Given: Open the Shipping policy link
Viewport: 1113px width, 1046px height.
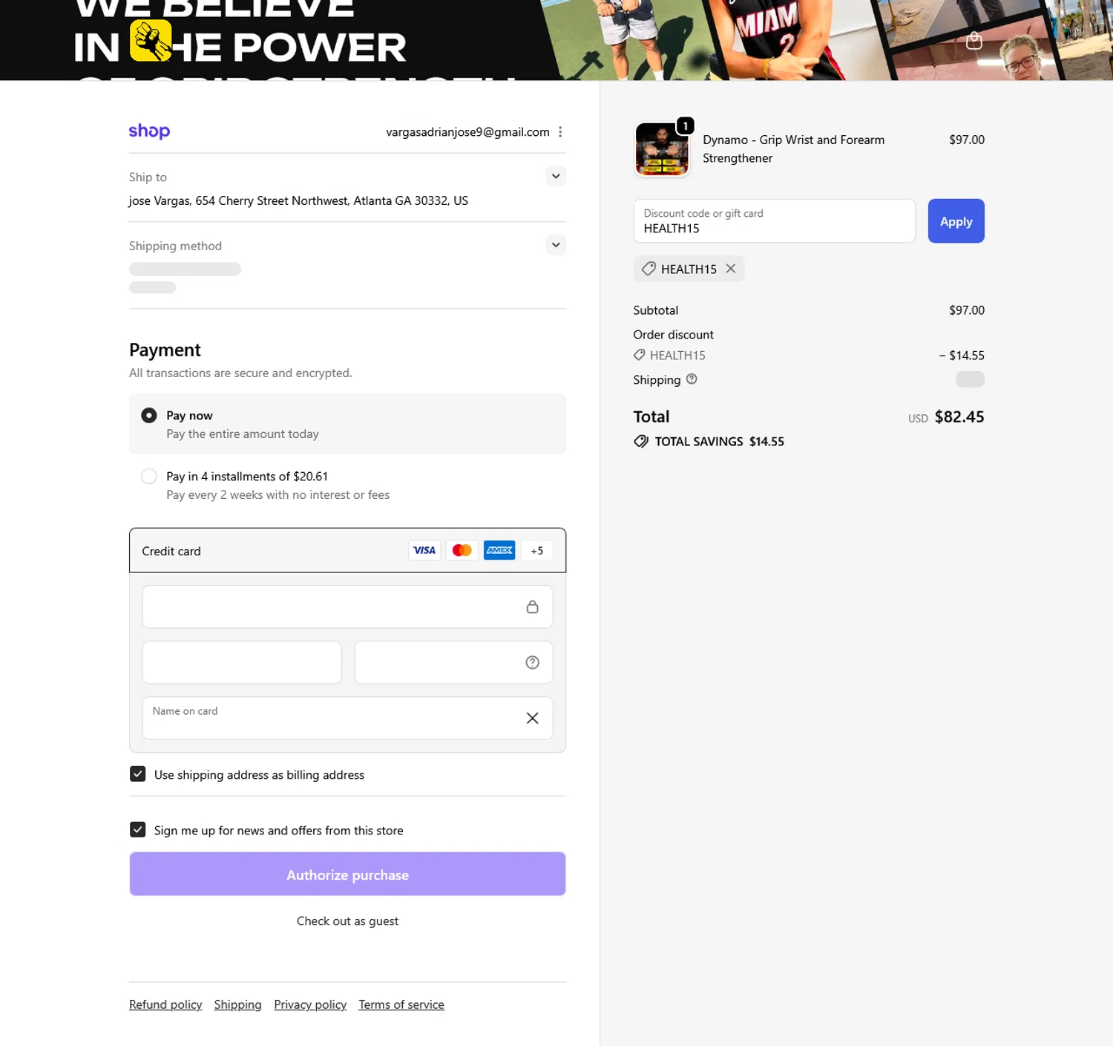Looking at the screenshot, I should (237, 1004).
